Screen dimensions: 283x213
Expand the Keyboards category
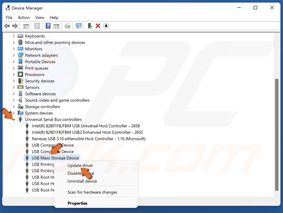[x=14, y=36]
